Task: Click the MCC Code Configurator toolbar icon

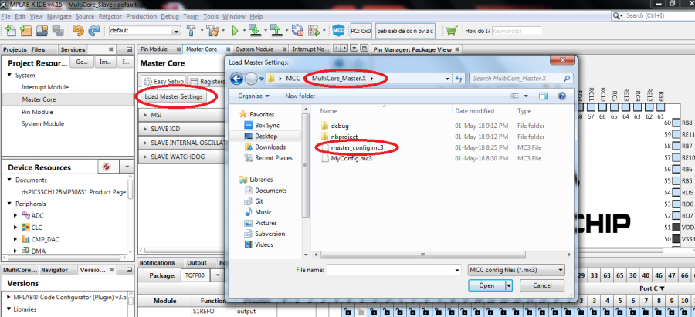Action: tap(338, 31)
